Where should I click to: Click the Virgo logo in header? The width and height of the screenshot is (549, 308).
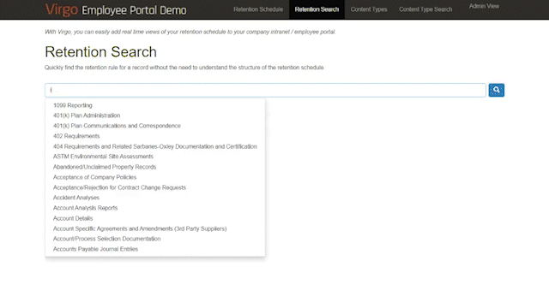pos(61,9)
